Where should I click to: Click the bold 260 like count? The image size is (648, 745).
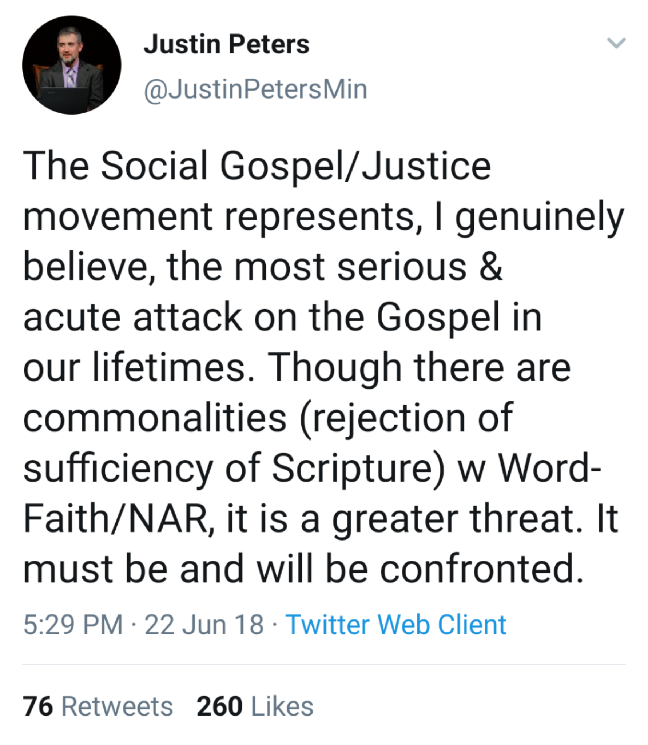coord(219,706)
